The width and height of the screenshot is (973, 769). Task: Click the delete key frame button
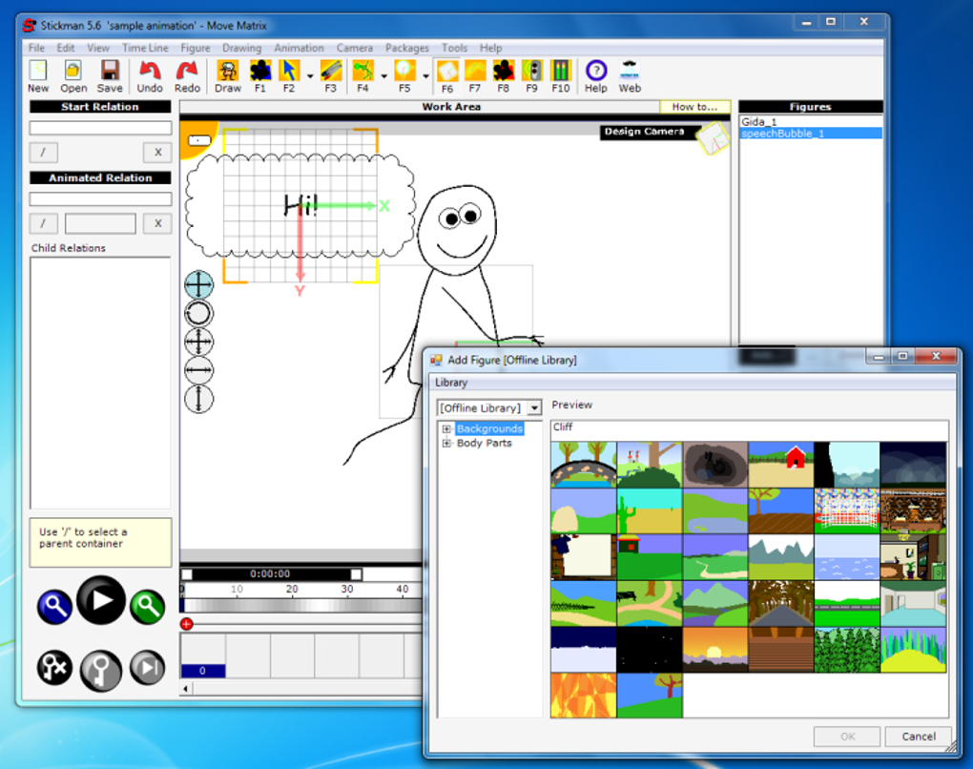pyautogui.click(x=54, y=668)
